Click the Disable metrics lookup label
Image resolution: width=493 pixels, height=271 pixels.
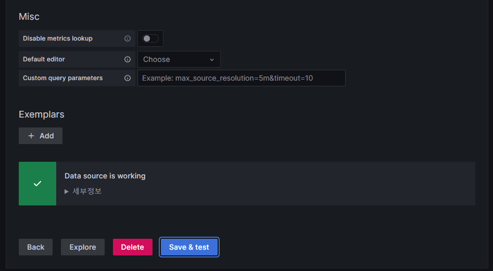[x=58, y=38]
